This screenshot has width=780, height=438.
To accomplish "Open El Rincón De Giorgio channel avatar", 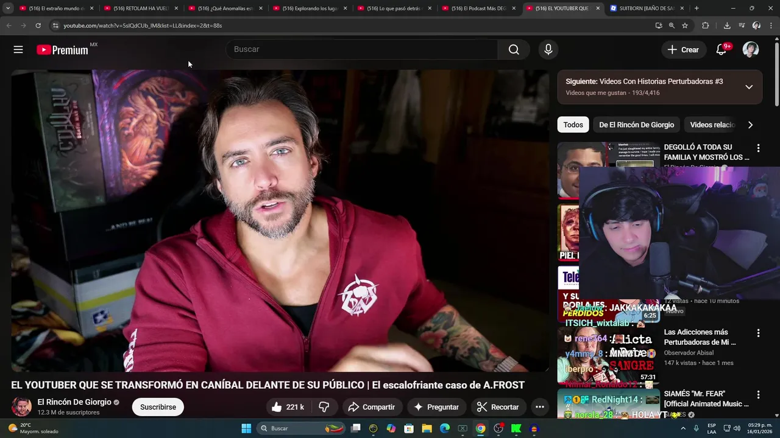I will (22, 407).
